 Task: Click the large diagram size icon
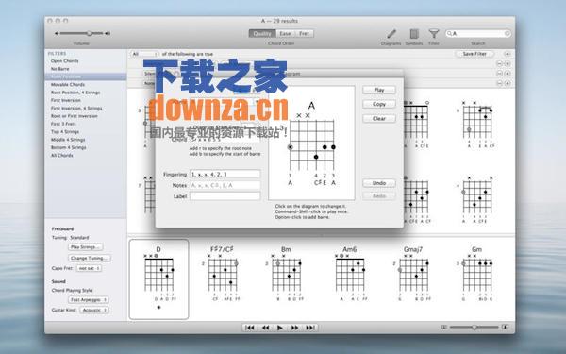(x=506, y=328)
